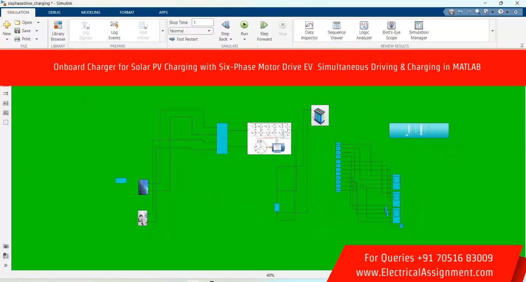The width and height of the screenshot is (526, 282).
Task: Click the Step Forward icon
Action: (264, 25)
